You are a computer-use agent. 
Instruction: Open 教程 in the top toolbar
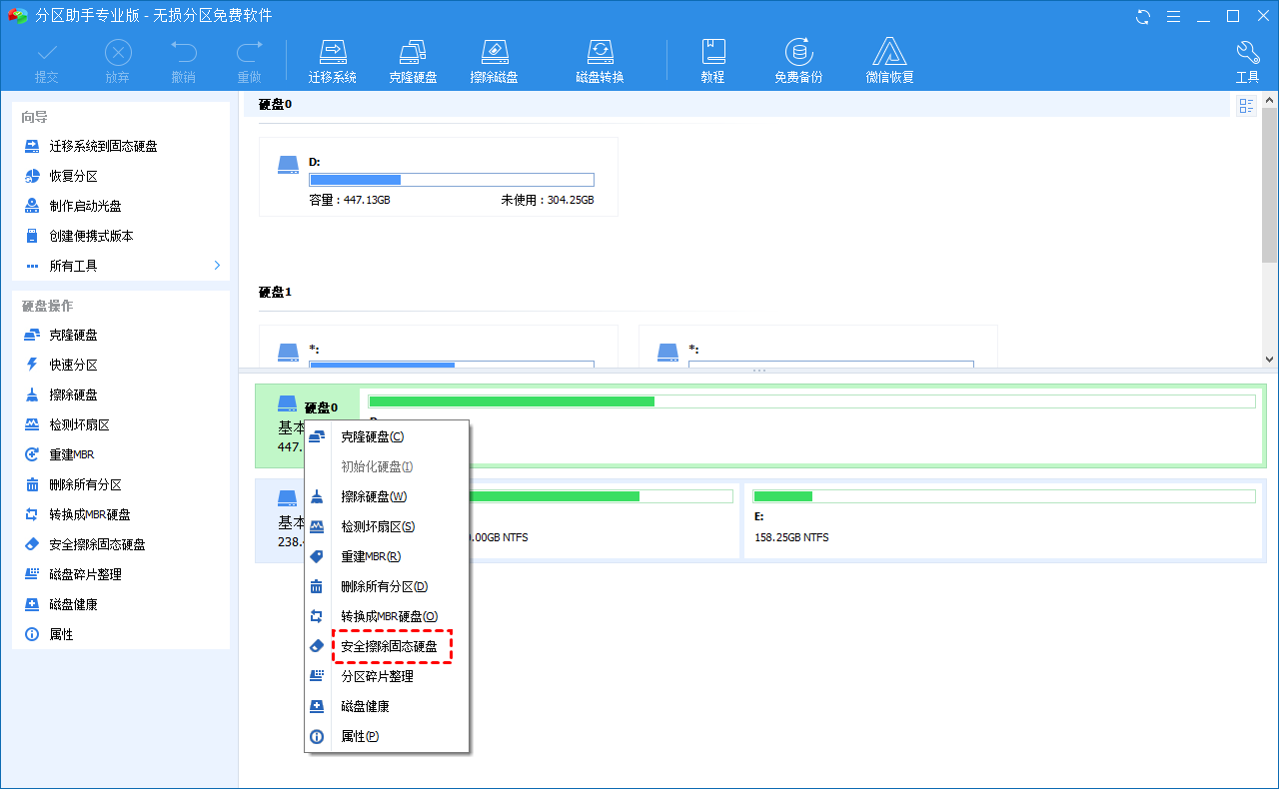[712, 61]
